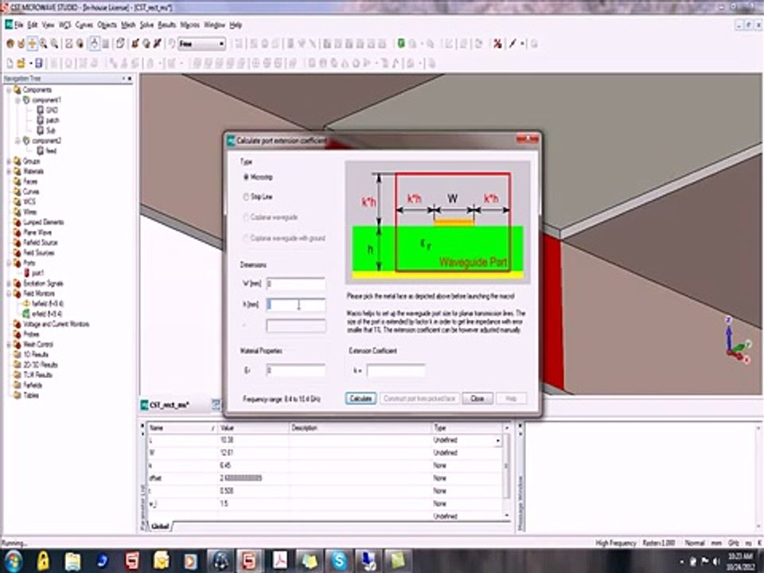Select the Microstrip radio button

pos(247,177)
